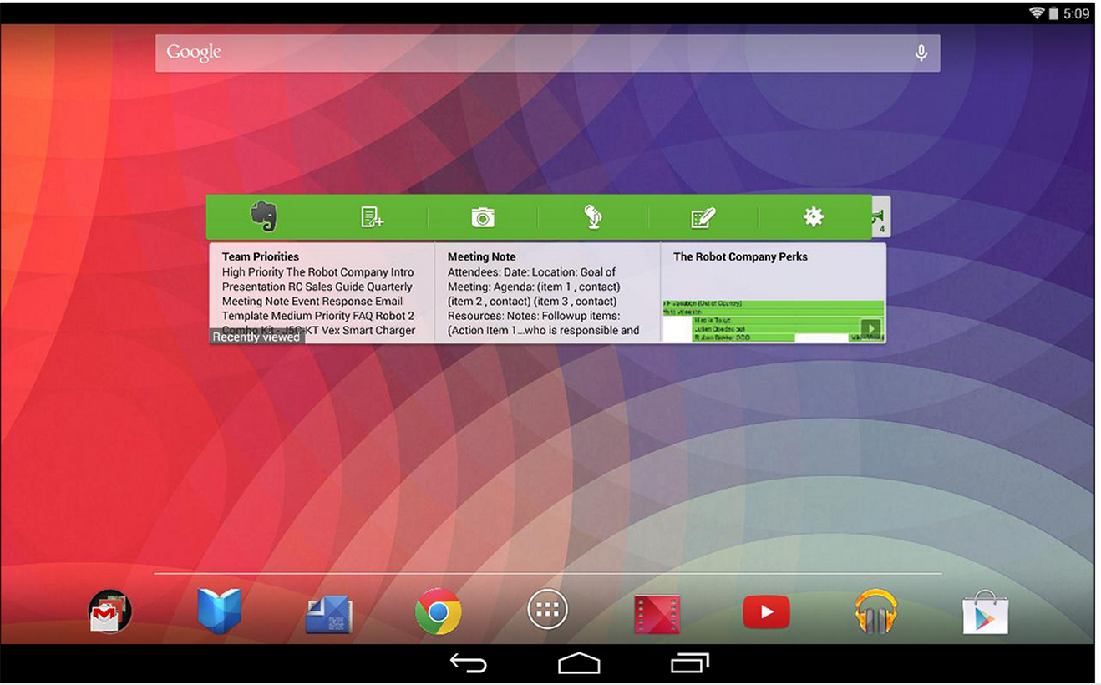Open Google Play Newsstand from the dock
This screenshot has height=685, width=1101.
tap(328, 614)
